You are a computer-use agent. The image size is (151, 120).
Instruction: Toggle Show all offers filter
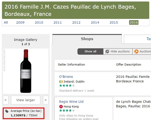[x=90, y=51]
